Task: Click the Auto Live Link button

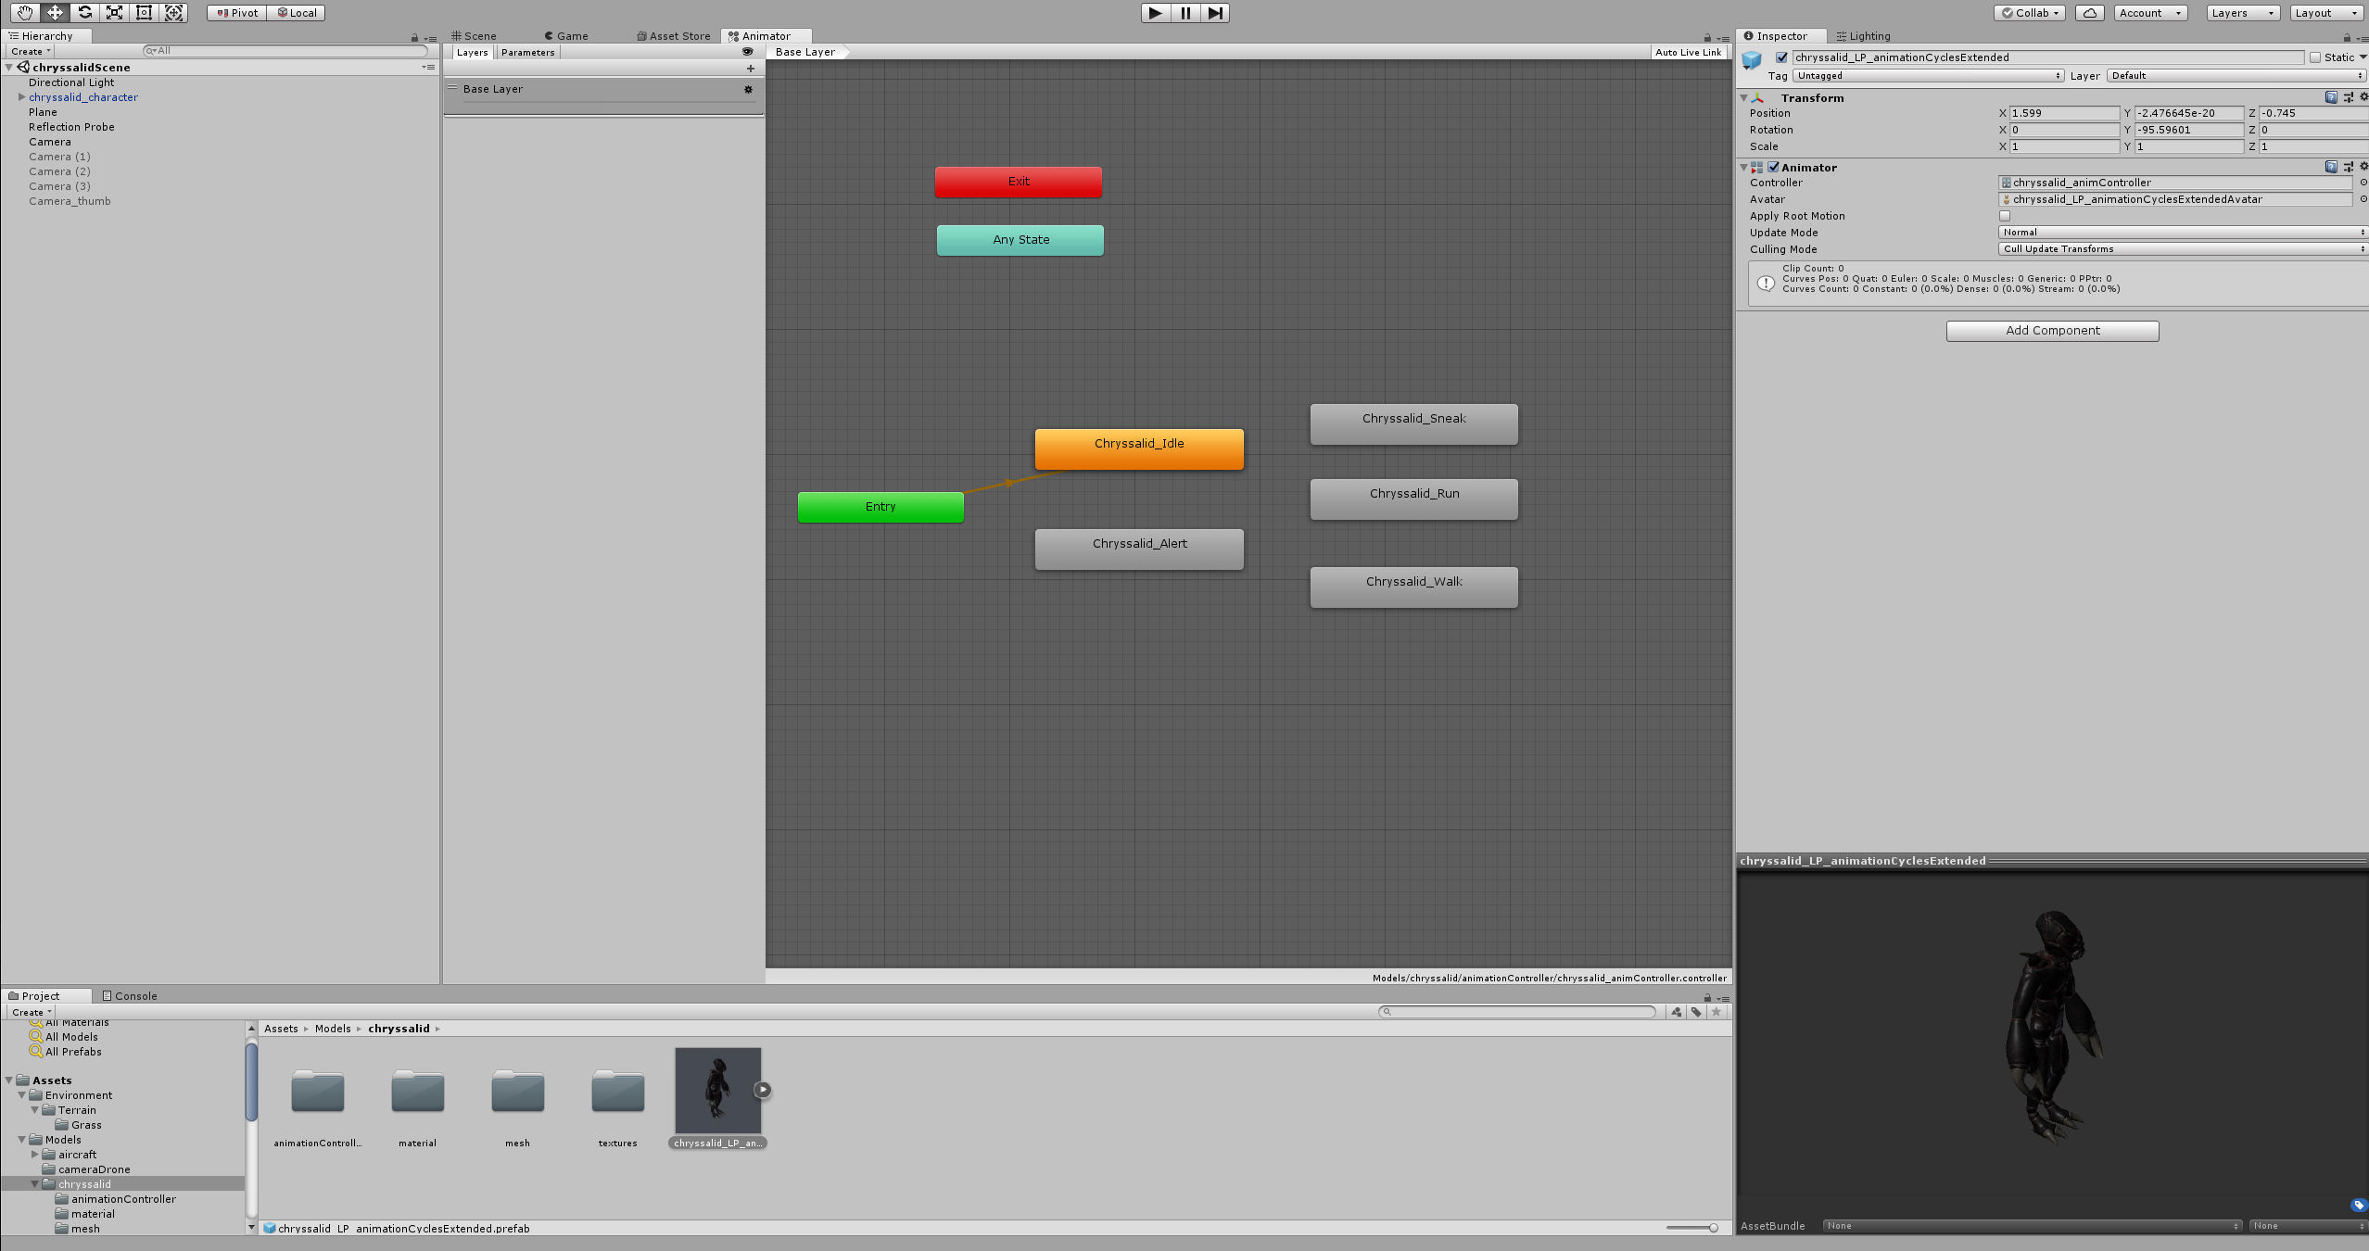Action: coord(1688,53)
